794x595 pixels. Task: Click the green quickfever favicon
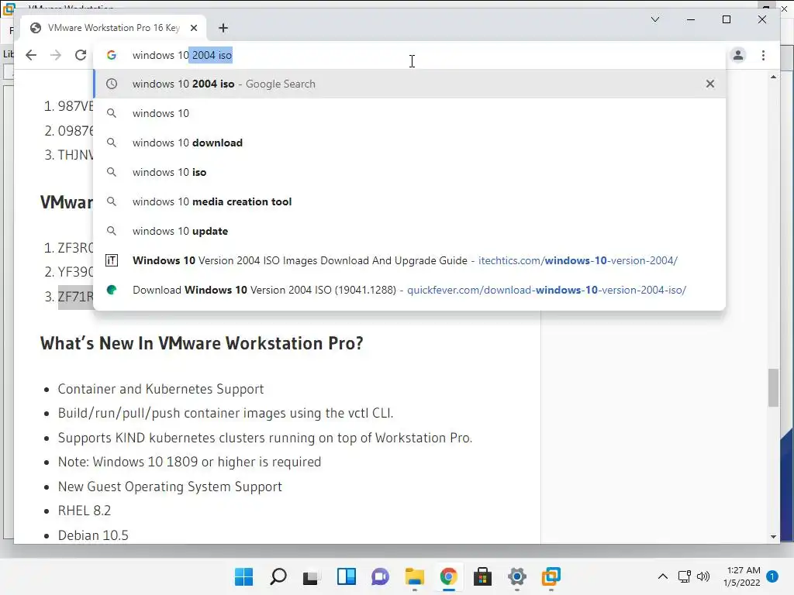(112, 290)
